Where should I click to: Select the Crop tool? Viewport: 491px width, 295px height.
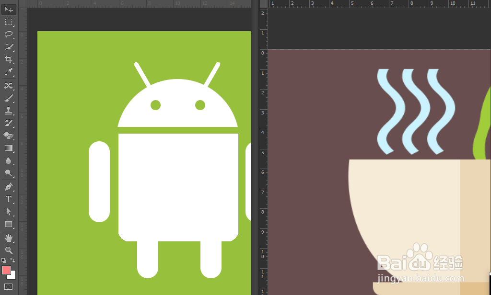click(9, 59)
